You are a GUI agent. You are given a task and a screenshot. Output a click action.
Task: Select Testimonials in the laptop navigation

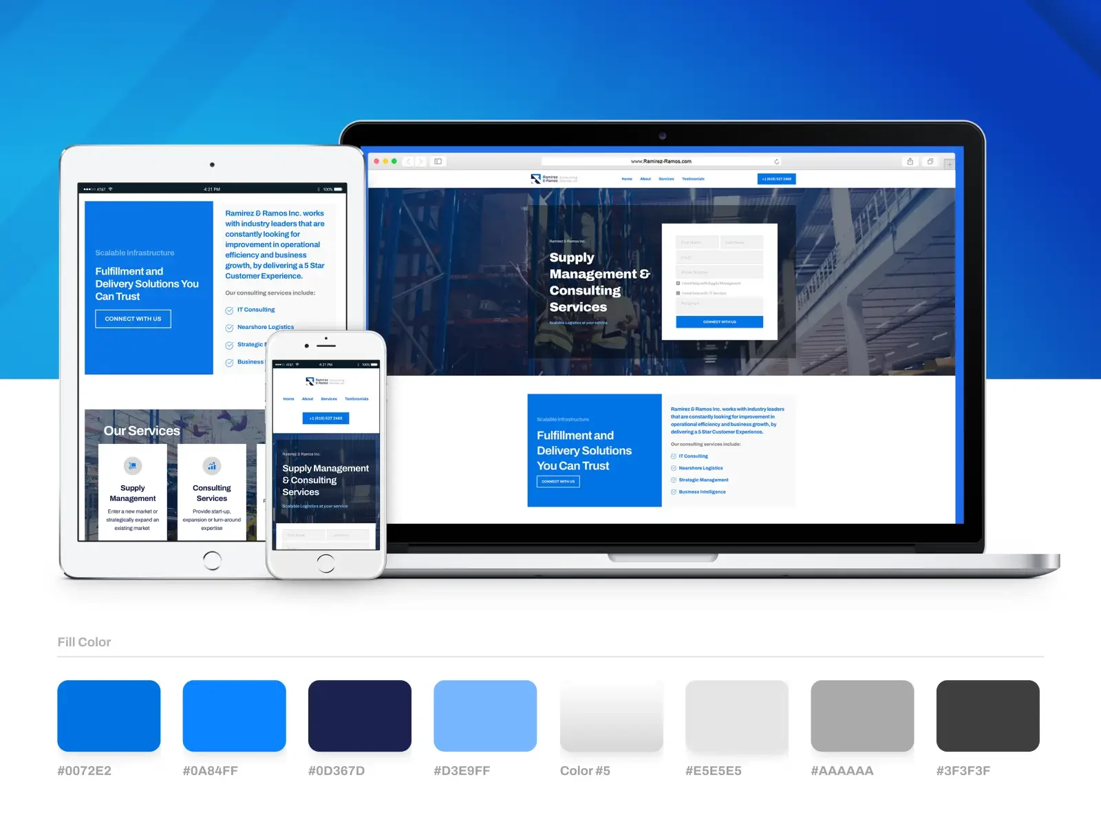click(x=693, y=179)
